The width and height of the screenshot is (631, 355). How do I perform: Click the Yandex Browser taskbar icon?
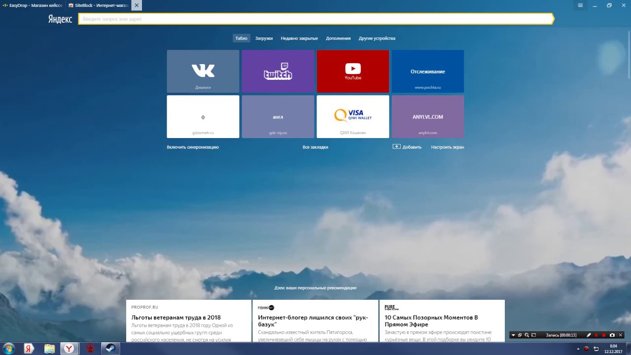[x=70, y=349]
